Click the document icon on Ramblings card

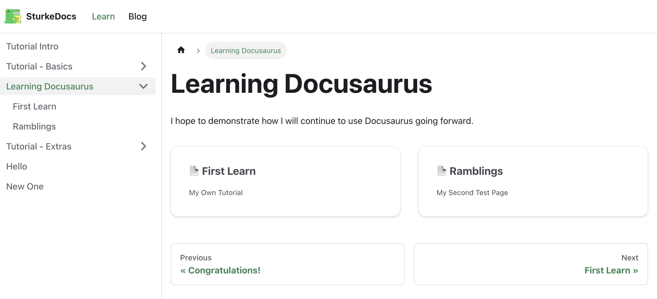point(442,171)
